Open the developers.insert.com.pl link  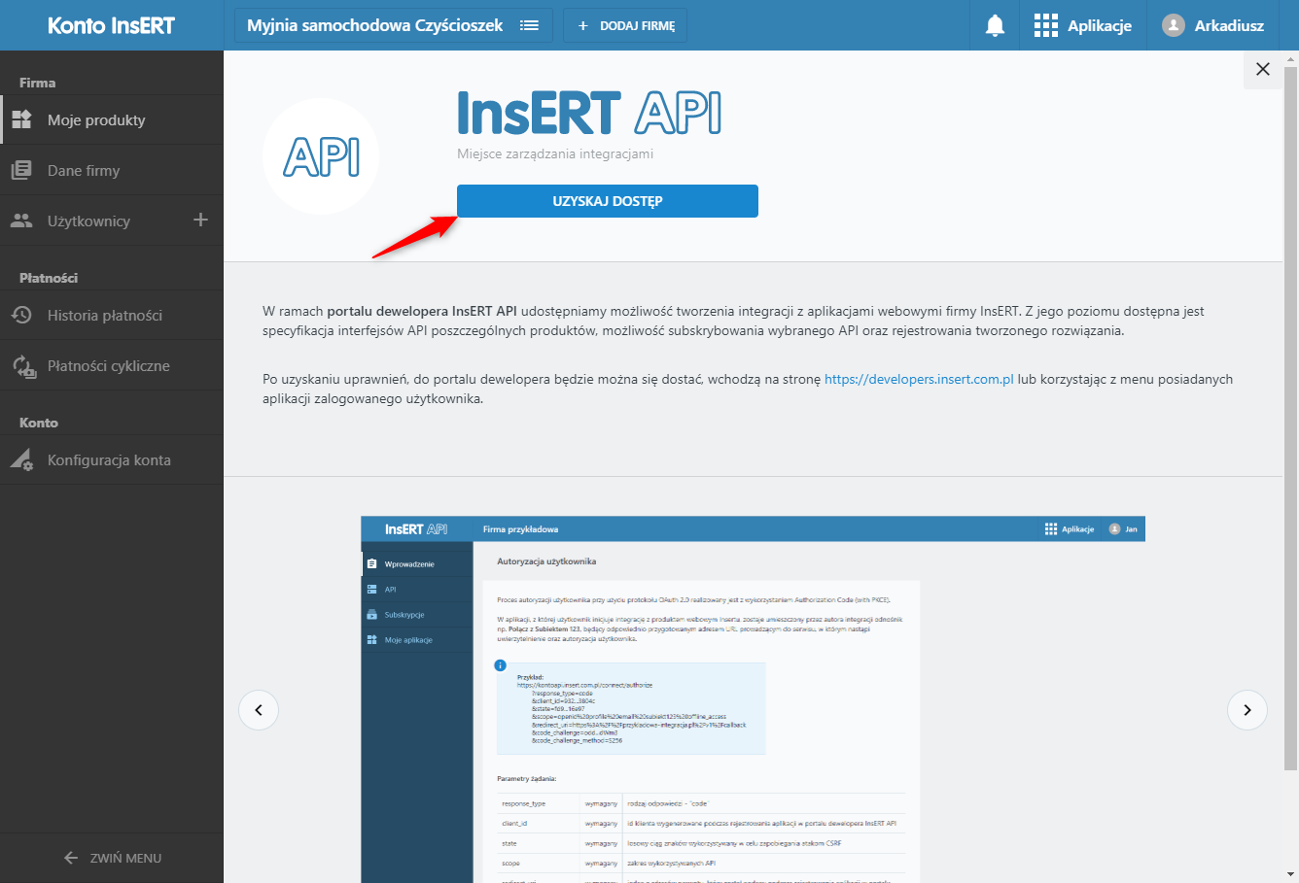coord(919,379)
